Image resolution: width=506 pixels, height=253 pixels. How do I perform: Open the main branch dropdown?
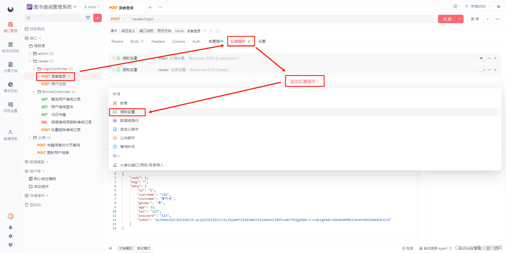click(x=92, y=7)
